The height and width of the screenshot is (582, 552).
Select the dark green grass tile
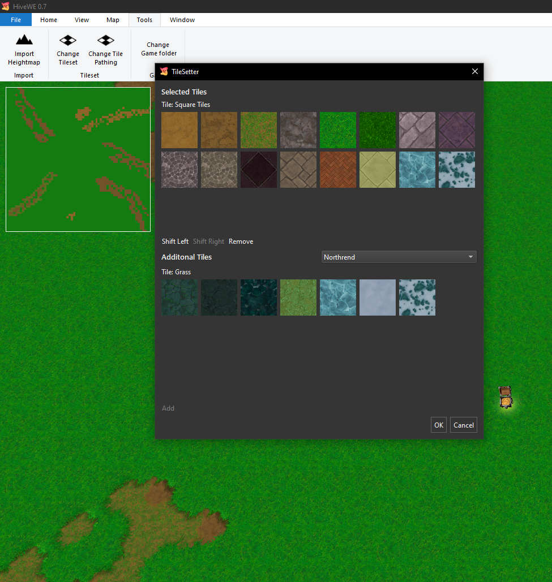tap(378, 130)
